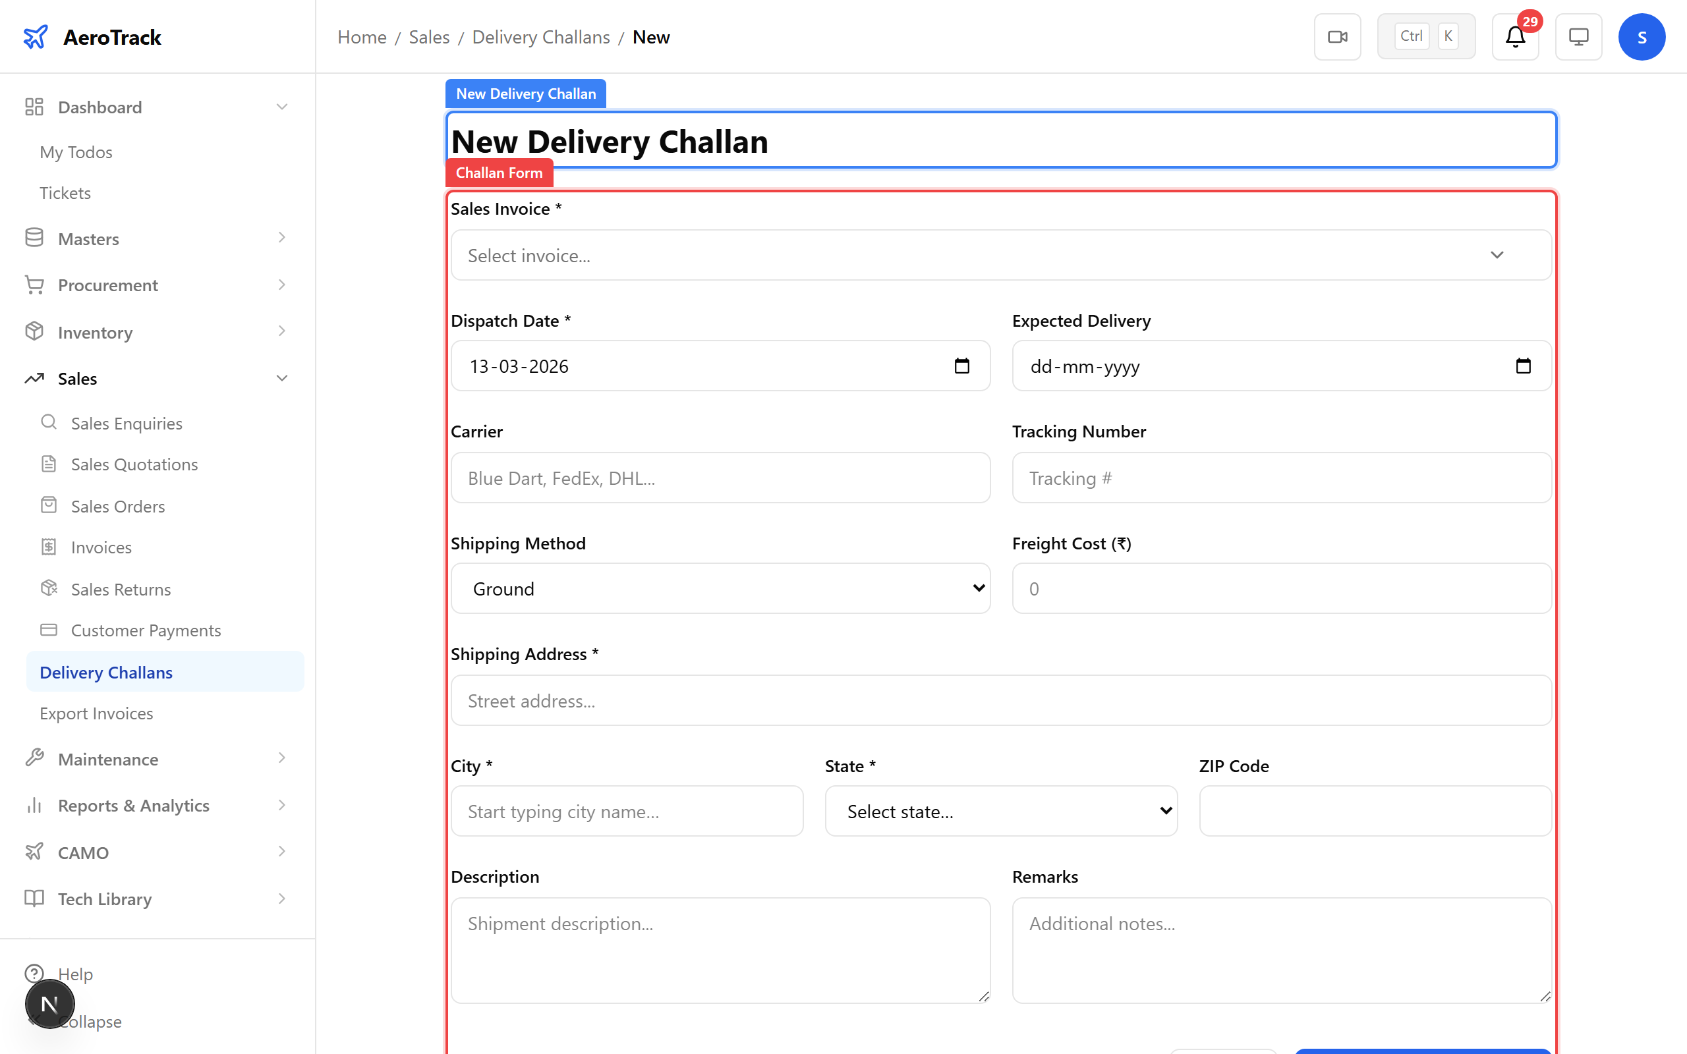Open the Shipping Method dropdown showing Ground

click(721, 588)
